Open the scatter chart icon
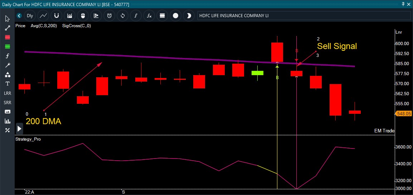Screen dimensions: 413x195 coord(96,16)
